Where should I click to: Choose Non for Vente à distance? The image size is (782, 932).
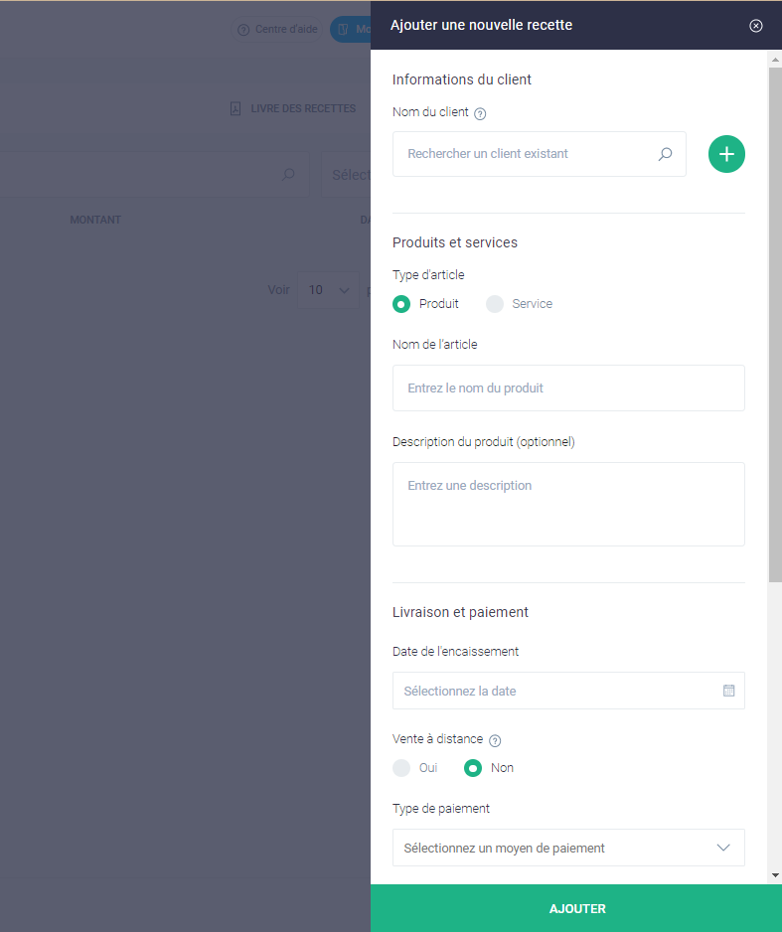(x=472, y=768)
